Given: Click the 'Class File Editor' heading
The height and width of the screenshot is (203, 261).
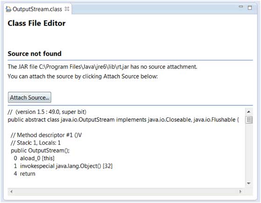Looking at the screenshot, I should 36,23.
